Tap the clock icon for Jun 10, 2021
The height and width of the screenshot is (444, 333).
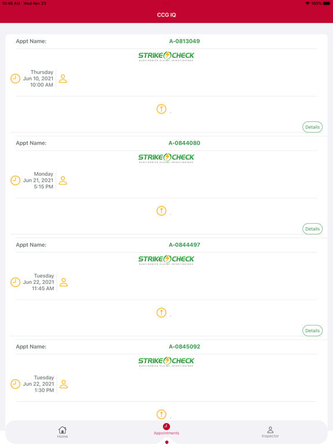point(15,79)
